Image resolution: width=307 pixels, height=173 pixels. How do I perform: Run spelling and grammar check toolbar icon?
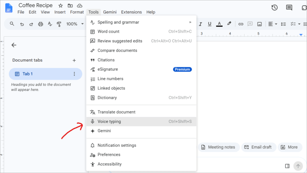pos(50,24)
